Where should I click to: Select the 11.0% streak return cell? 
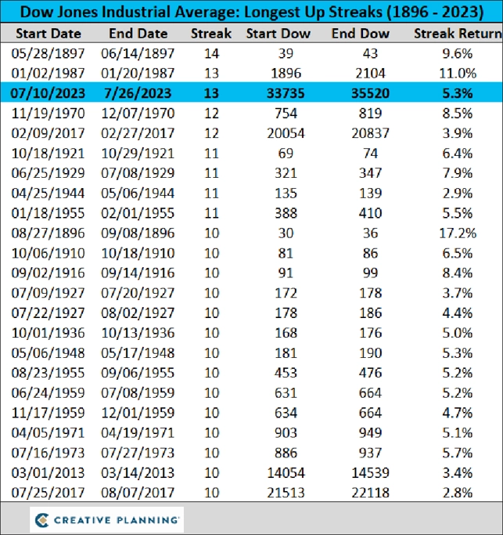pos(458,73)
